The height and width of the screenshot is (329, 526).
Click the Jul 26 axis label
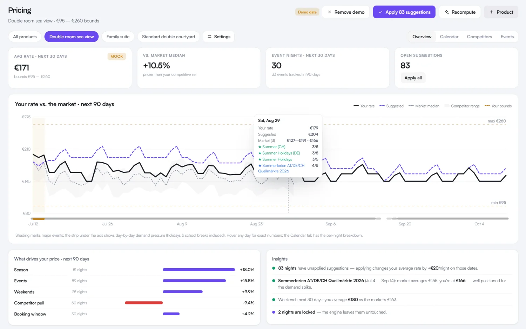tap(108, 224)
